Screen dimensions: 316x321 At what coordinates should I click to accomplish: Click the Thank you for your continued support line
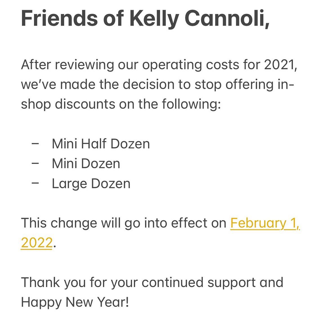pos(152,283)
